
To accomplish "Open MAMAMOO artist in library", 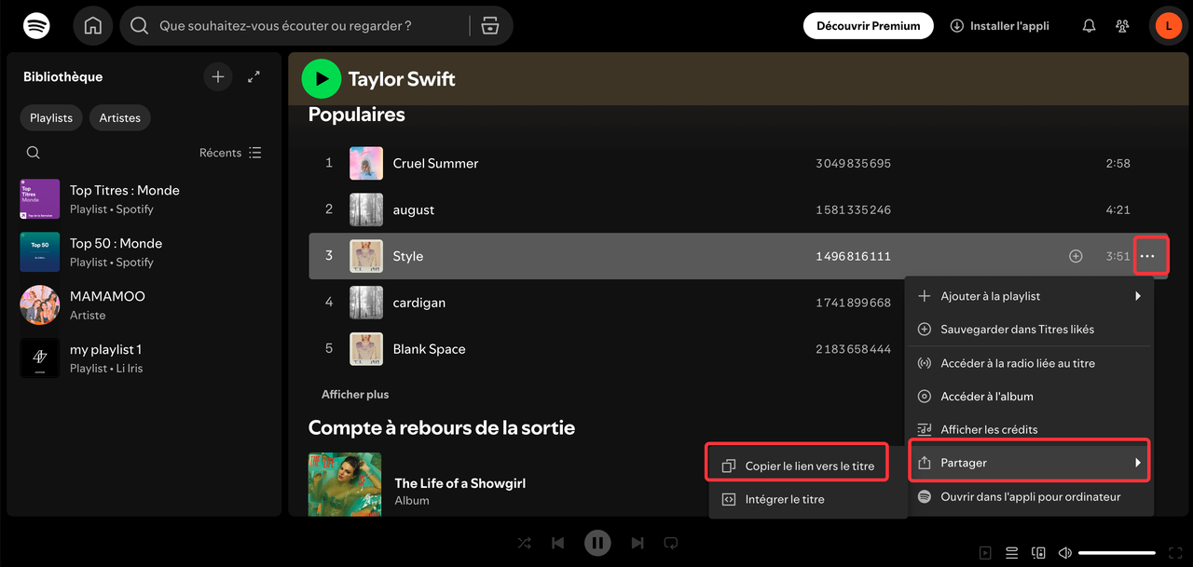I will pyautogui.click(x=143, y=305).
